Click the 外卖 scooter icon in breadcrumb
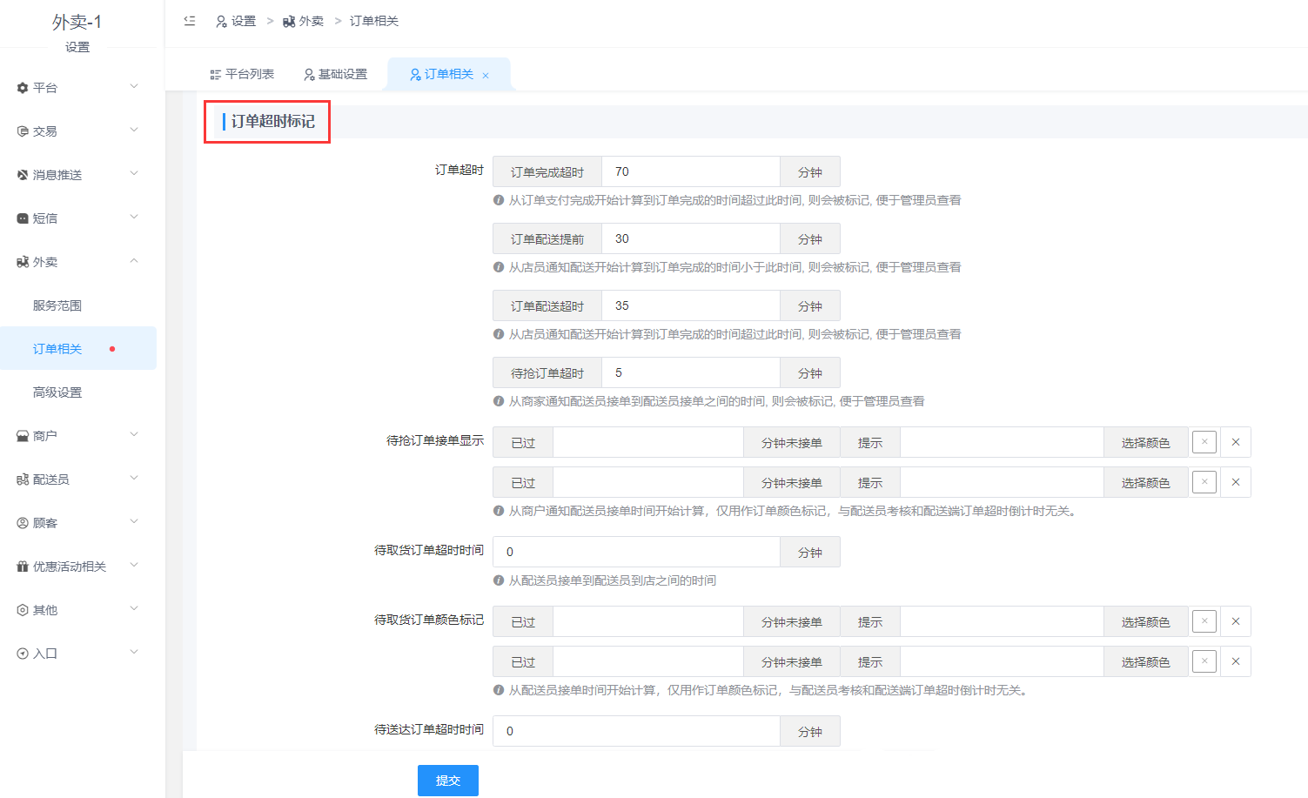1308x798 pixels. 289,21
